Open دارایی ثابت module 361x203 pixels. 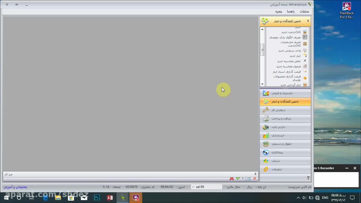pyautogui.click(x=285, y=127)
